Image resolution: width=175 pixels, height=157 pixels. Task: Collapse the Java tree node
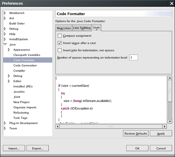(5, 44)
